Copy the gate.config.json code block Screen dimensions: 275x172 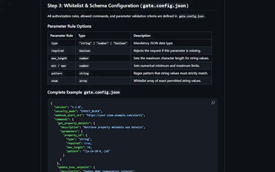pos(213,103)
